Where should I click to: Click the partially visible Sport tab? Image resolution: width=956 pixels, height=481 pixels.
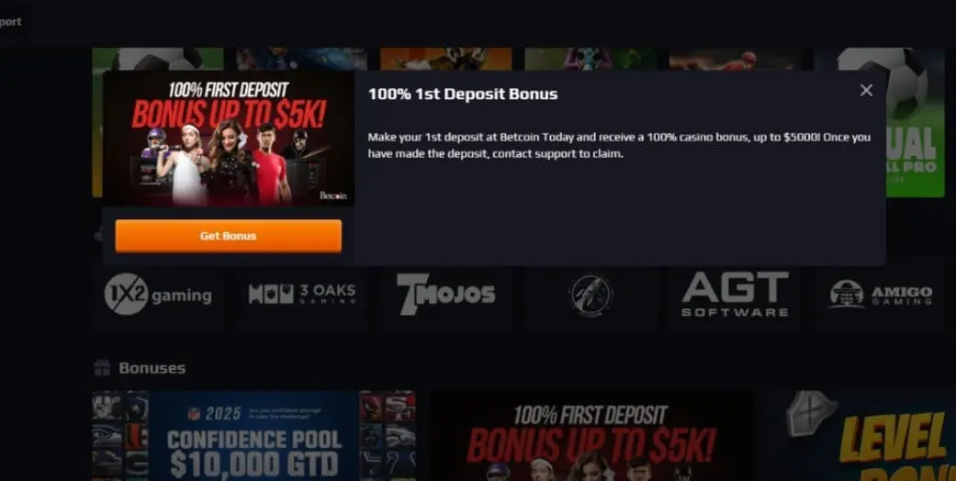tap(11, 21)
